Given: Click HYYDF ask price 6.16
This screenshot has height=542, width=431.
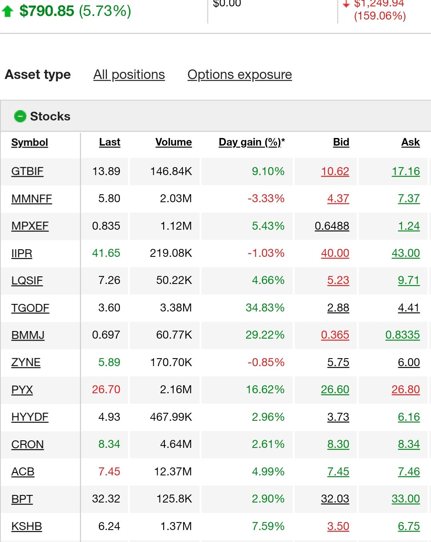Looking at the screenshot, I should click(409, 417).
